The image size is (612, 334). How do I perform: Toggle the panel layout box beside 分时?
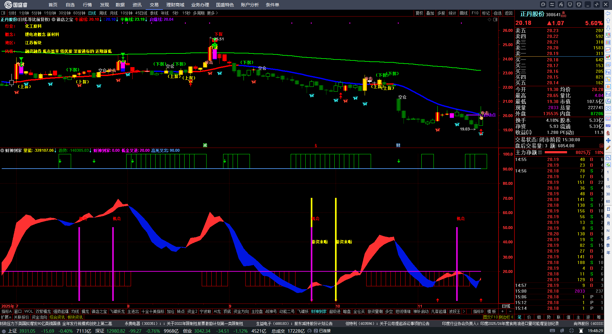pos(3,13)
